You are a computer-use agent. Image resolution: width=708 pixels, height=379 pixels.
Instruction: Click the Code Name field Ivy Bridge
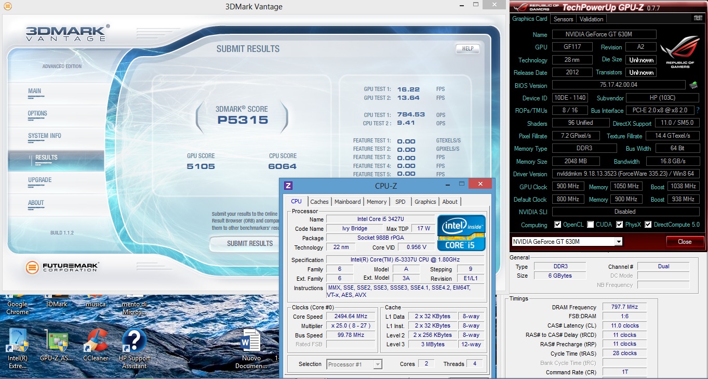[x=355, y=229]
